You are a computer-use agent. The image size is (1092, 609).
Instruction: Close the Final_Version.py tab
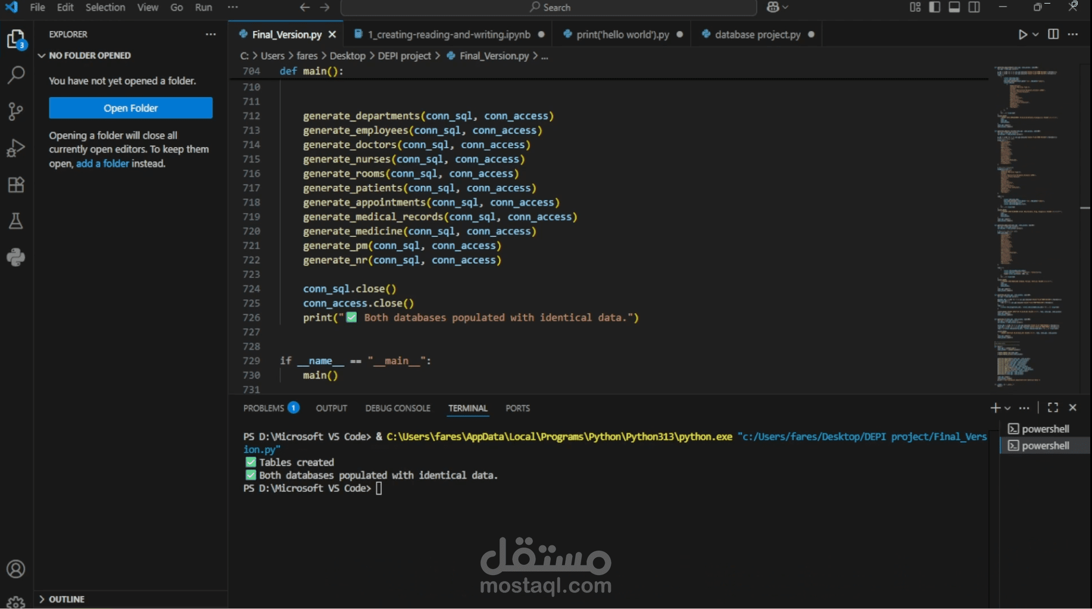click(x=332, y=35)
